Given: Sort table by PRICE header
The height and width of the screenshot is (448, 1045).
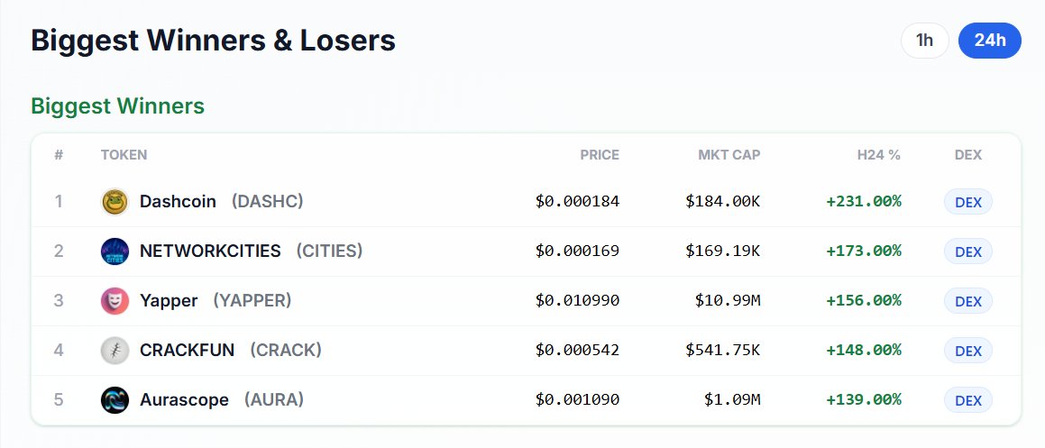Looking at the screenshot, I should tap(600, 155).
